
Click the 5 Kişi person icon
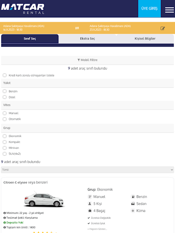(x=90, y=204)
